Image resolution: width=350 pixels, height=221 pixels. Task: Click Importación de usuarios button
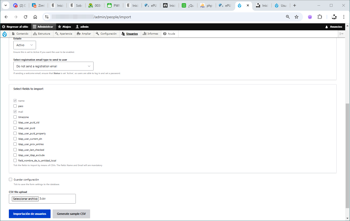coord(30,214)
